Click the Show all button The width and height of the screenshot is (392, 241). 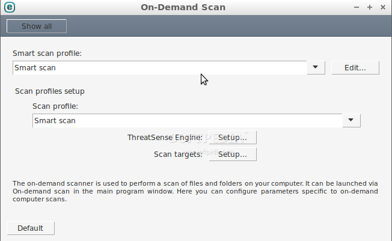point(37,26)
